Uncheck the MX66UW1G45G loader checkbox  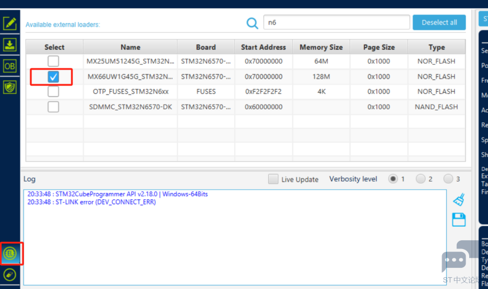tap(54, 76)
